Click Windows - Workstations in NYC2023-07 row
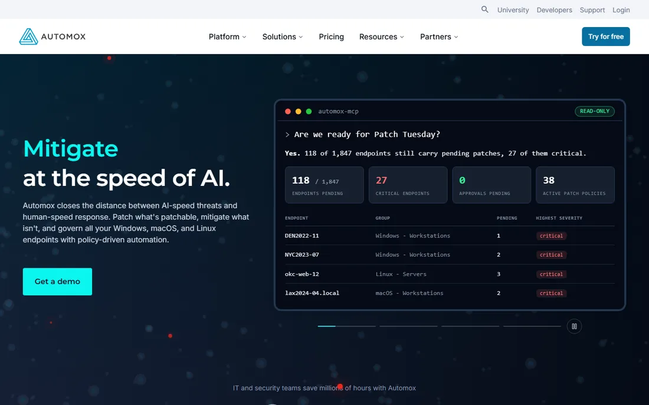 (412, 255)
